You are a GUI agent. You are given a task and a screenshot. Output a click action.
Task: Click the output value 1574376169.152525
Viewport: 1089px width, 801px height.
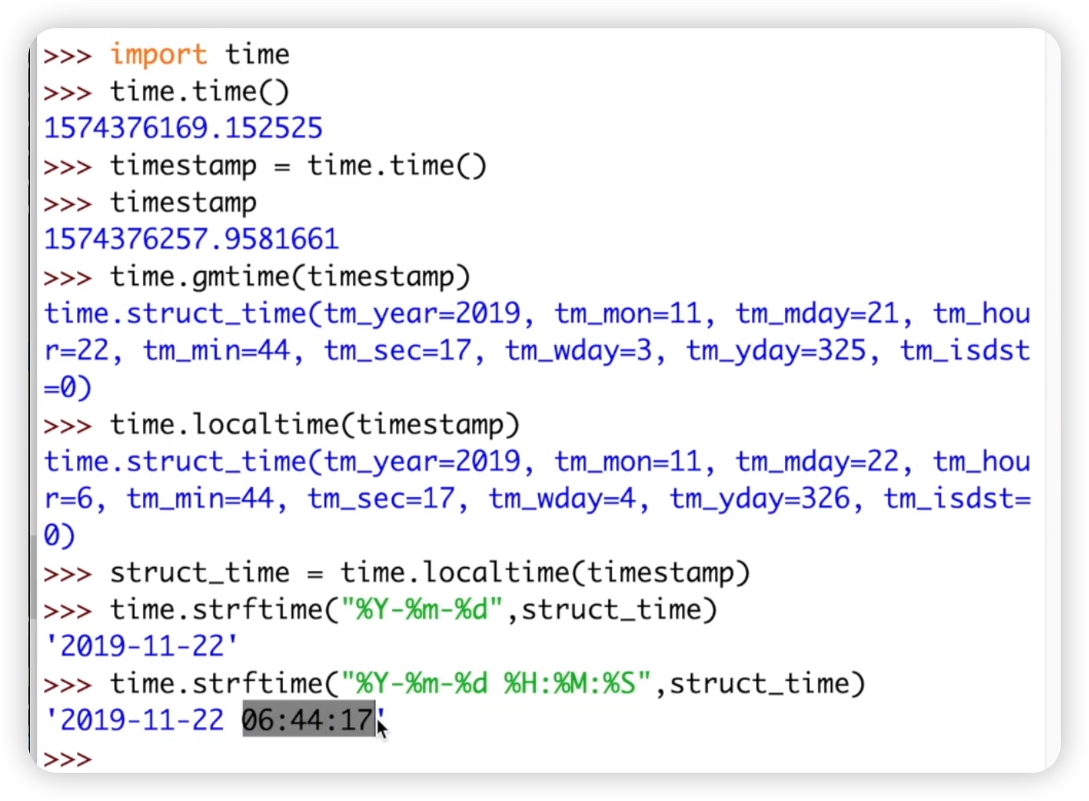(183, 128)
